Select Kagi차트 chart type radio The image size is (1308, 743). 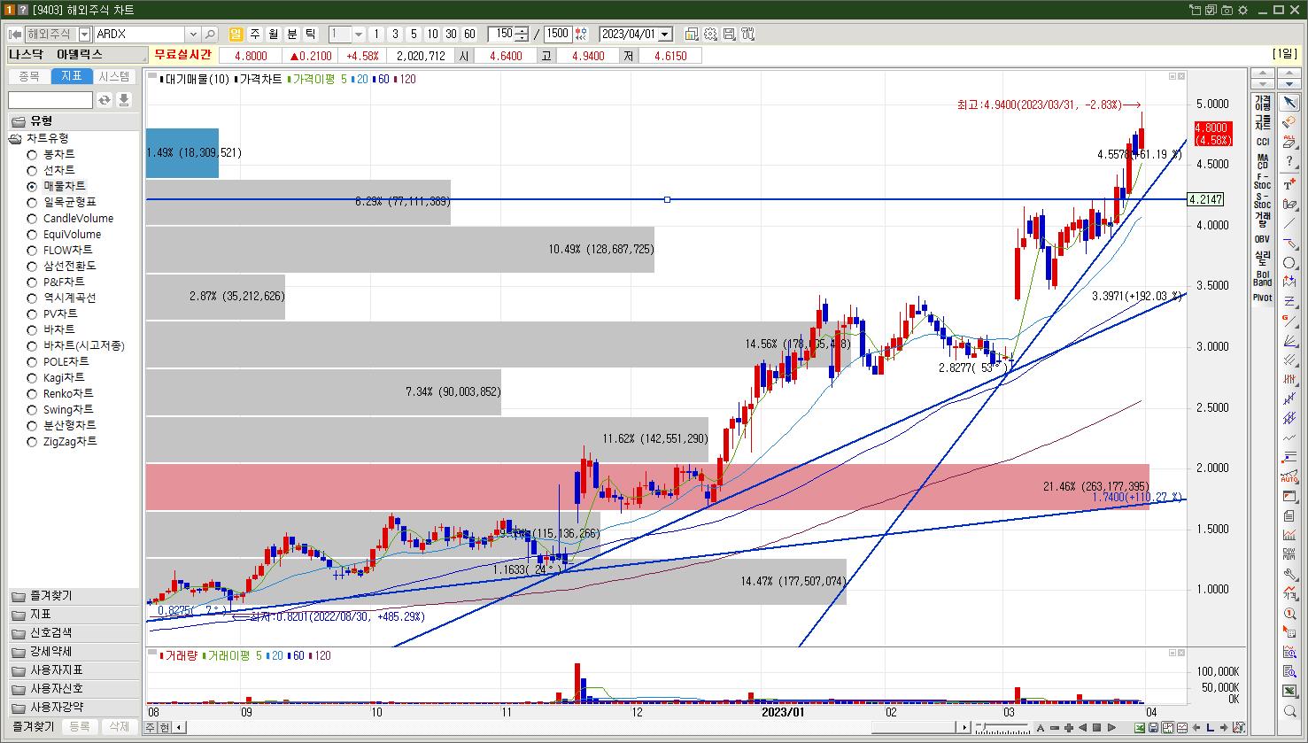tap(32, 378)
